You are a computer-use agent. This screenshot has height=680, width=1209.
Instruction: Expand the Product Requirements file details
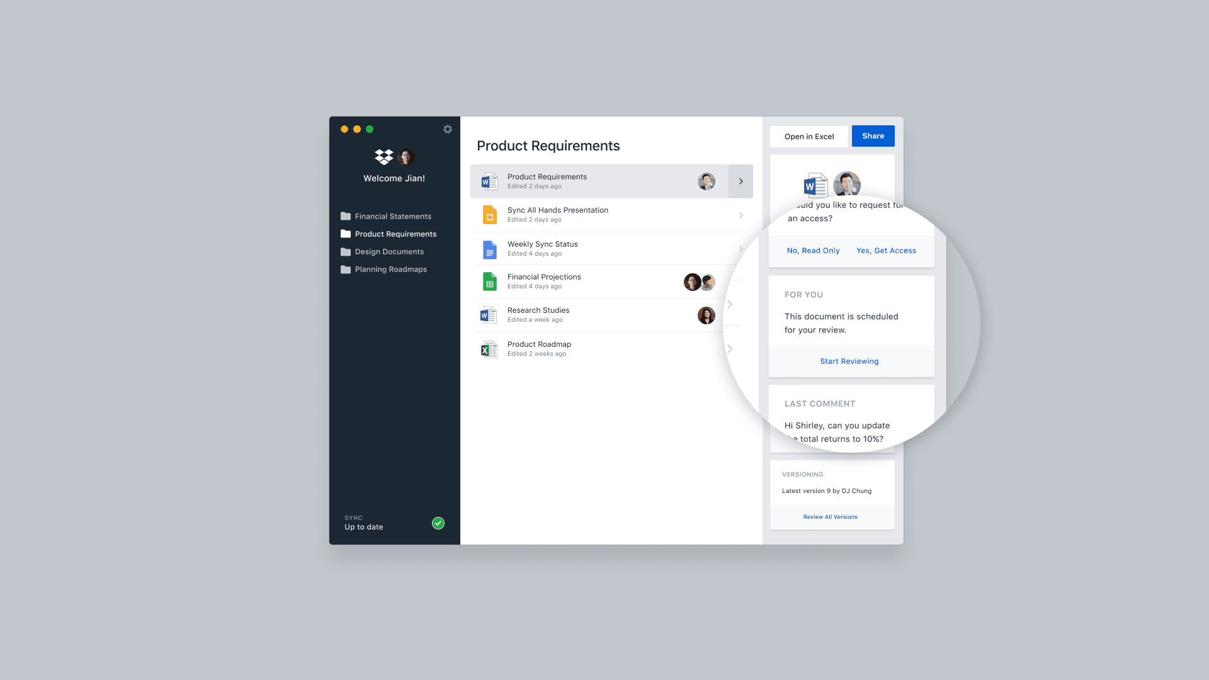740,181
